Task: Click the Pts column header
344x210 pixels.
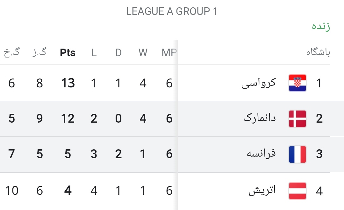Action: pos(68,52)
